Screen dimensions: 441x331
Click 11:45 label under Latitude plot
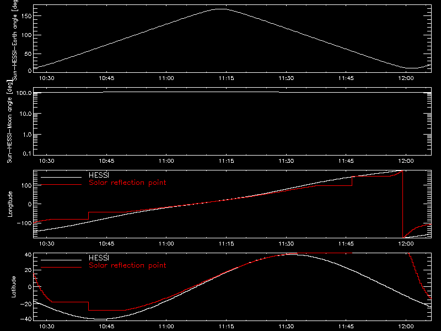pyautogui.click(x=346, y=327)
